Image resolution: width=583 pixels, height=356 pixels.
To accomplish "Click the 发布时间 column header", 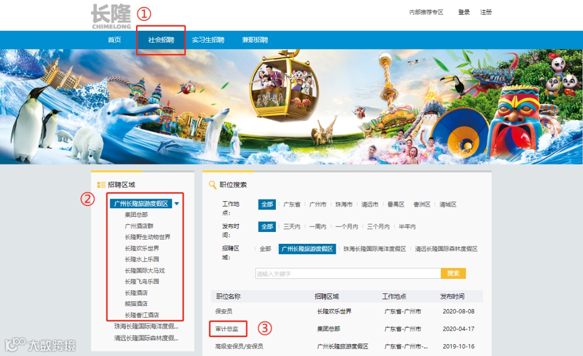I will coord(452,297).
